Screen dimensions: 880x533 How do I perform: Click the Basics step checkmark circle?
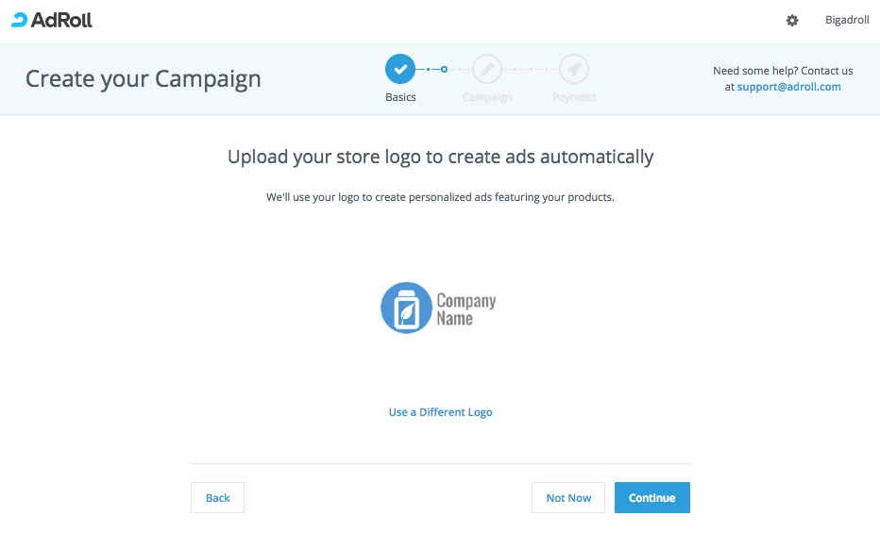point(400,69)
